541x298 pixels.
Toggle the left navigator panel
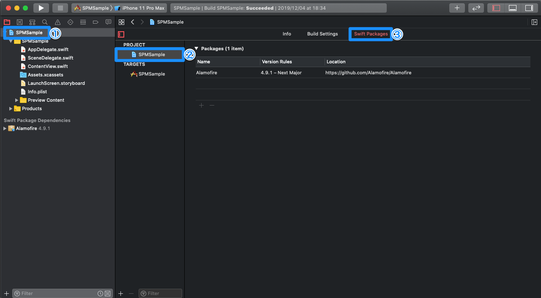497,8
